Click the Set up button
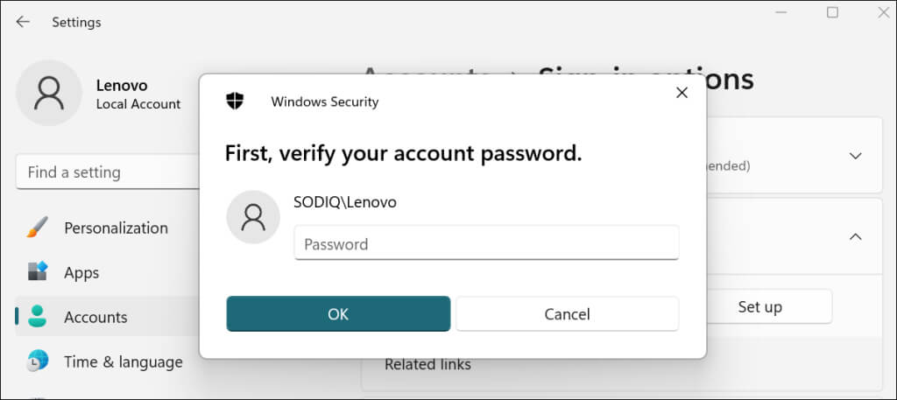897x400 pixels. (759, 306)
